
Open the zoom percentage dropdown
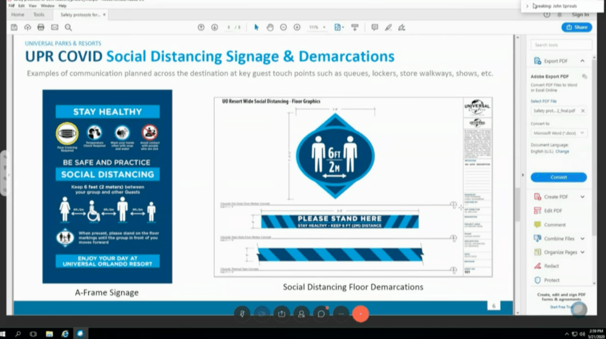click(317, 27)
